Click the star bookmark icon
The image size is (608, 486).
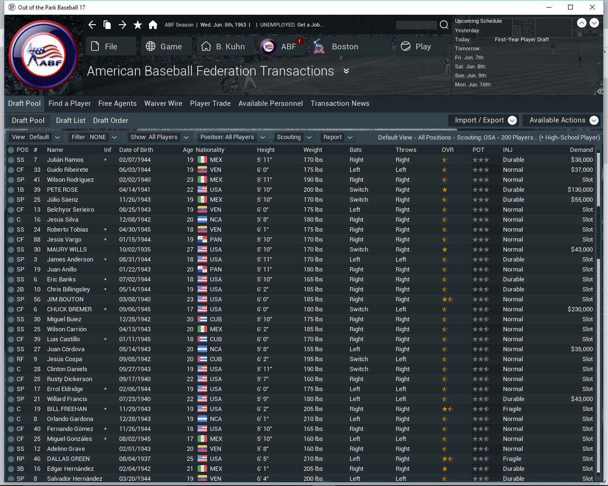(138, 25)
